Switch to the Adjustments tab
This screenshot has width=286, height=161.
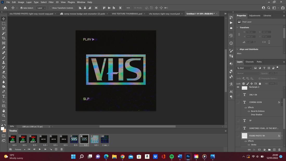[x=255, y=16]
